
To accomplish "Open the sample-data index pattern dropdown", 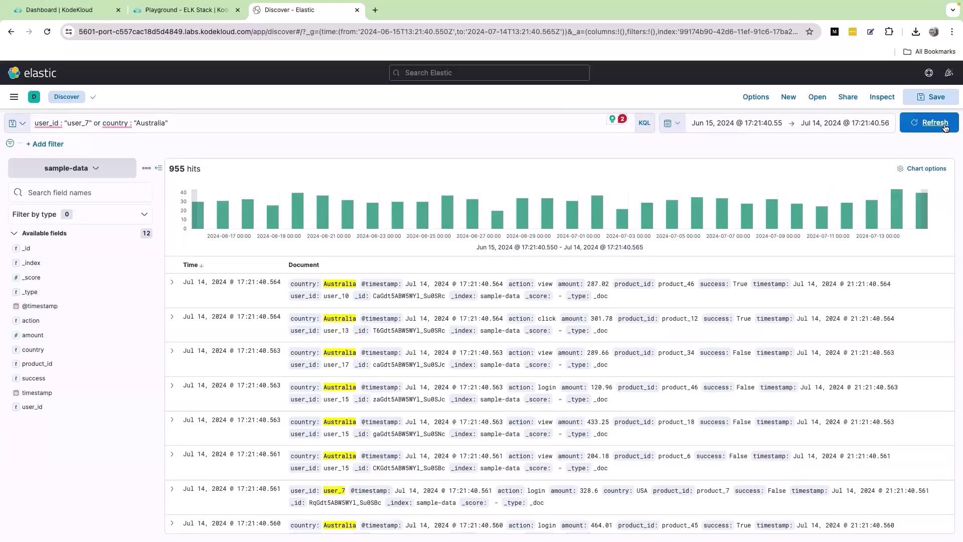I will [x=72, y=168].
